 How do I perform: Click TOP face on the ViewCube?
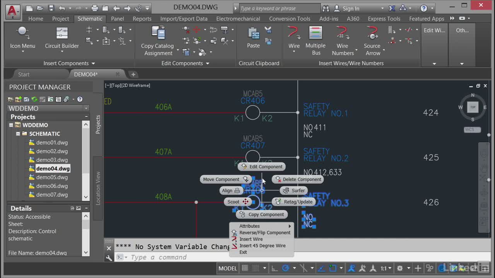click(x=473, y=107)
